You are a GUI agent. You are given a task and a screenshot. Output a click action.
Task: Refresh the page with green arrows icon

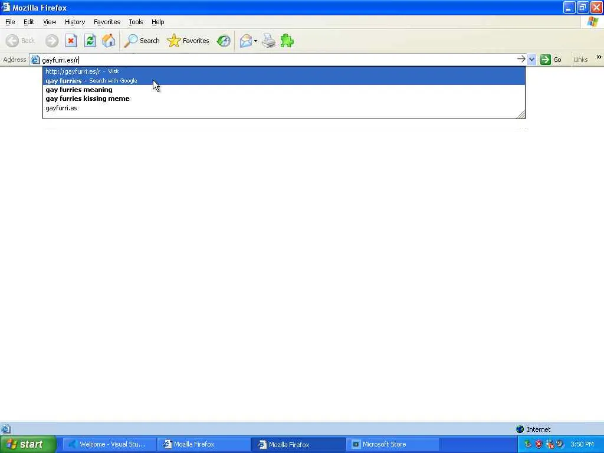coord(90,41)
